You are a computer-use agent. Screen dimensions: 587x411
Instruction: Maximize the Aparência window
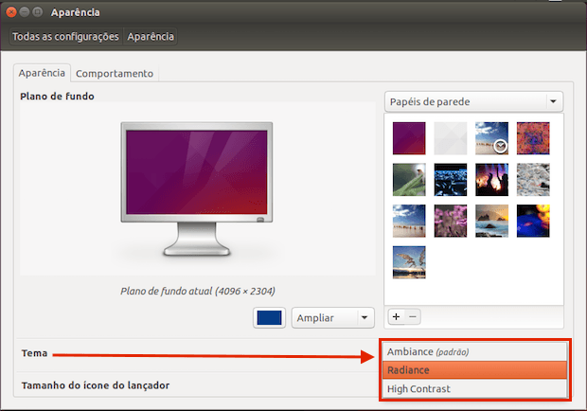click(x=37, y=12)
